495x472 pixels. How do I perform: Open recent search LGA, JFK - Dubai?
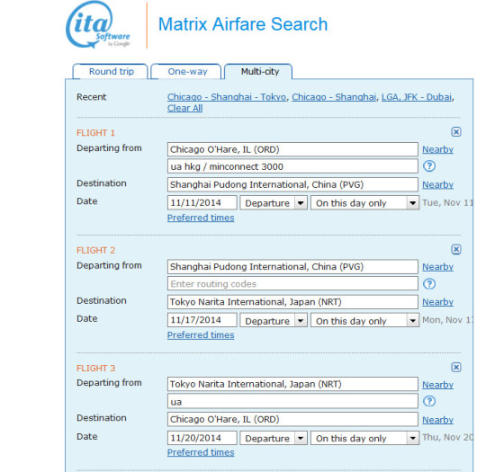417,97
